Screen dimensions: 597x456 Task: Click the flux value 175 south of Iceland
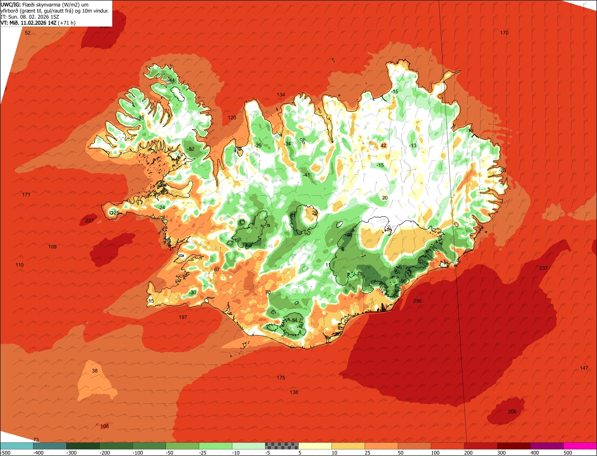(x=281, y=378)
